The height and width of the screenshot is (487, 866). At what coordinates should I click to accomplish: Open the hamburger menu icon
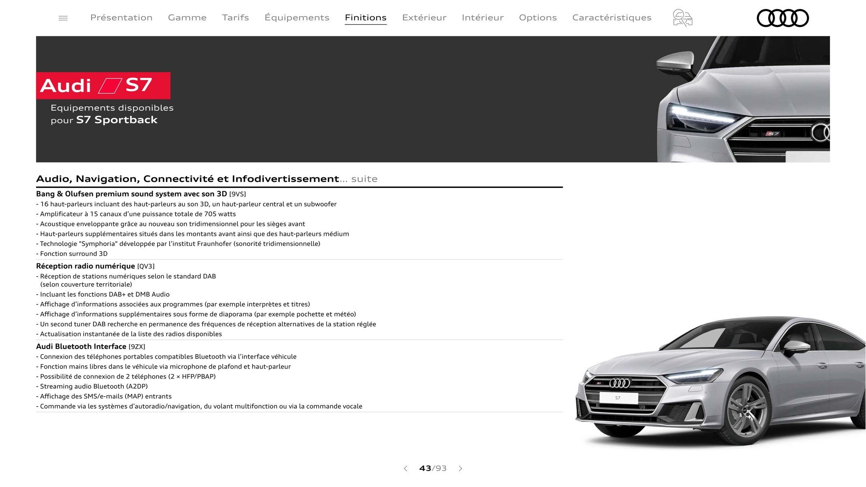click(x=63, y=18)
